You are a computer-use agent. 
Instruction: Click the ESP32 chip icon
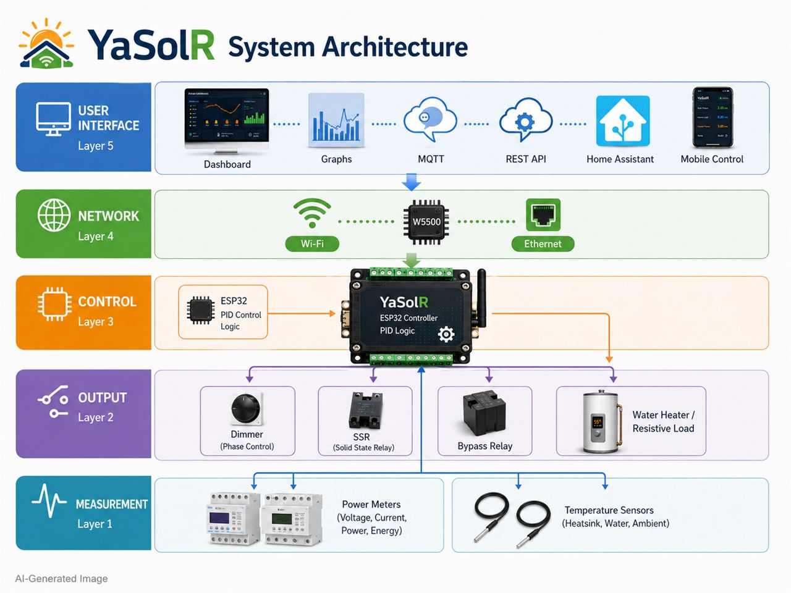coord(201,311)
